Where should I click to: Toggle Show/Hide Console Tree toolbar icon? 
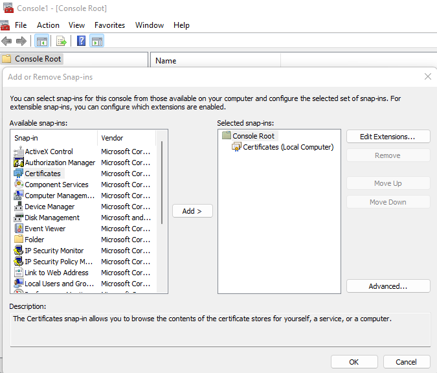(x=42, y=41)
